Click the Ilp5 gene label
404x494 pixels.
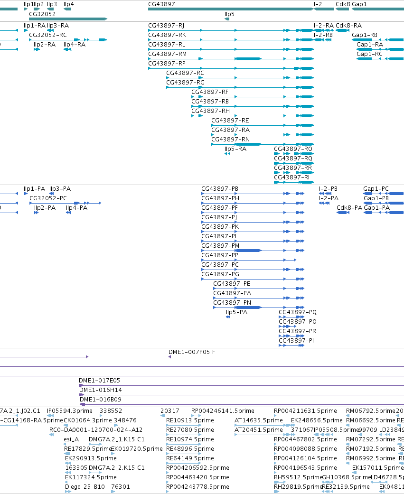[x=229, y=14]
